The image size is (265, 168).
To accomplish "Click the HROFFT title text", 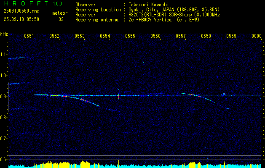I will coord(26,3).
